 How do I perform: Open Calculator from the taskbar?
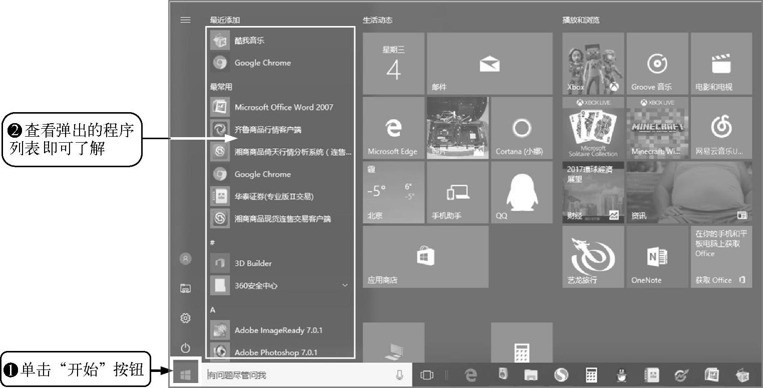click(591, 374)
